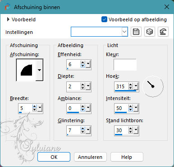
Task: Click the Breedte value field showing 5
Action: click(25, 108)
